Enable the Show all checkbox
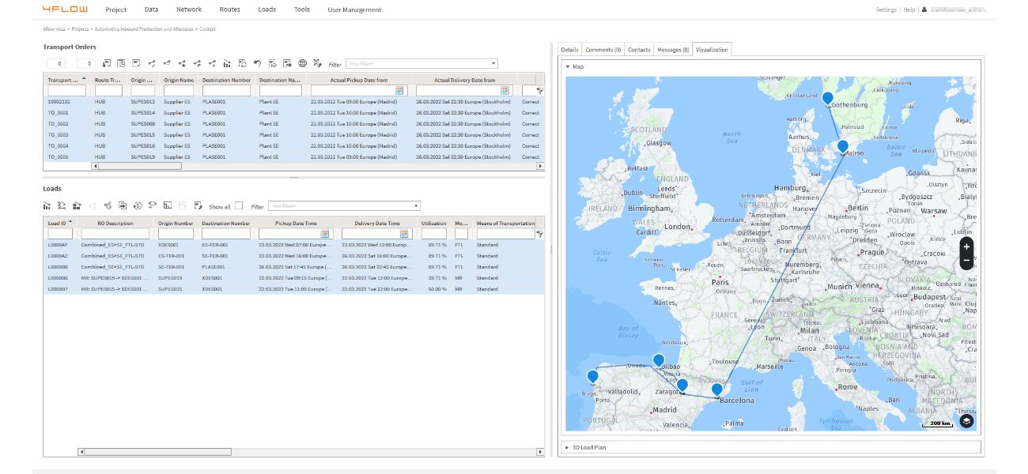The width and height of the screenshot is (1028, 474). click(239, 206)
